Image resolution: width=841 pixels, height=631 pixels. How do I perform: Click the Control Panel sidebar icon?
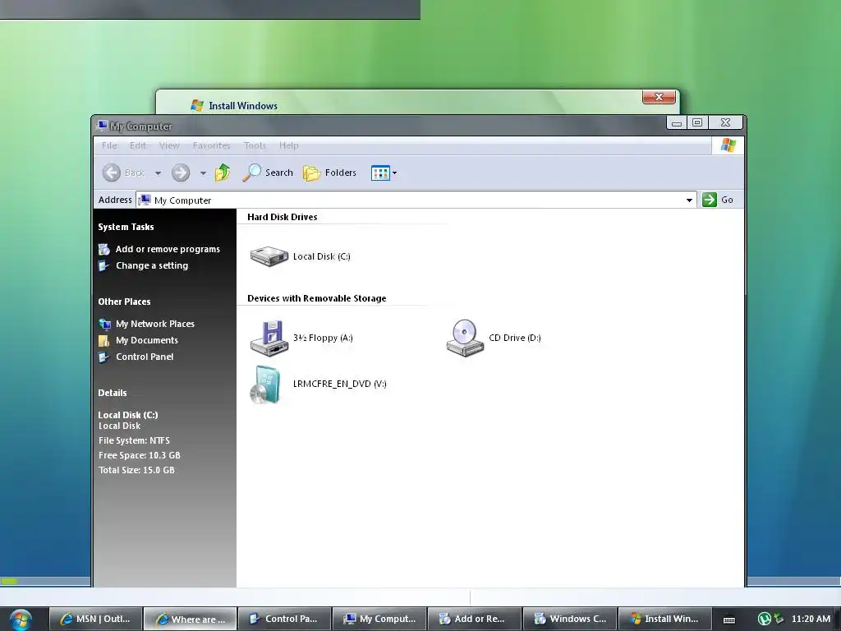tap(104, 357)
